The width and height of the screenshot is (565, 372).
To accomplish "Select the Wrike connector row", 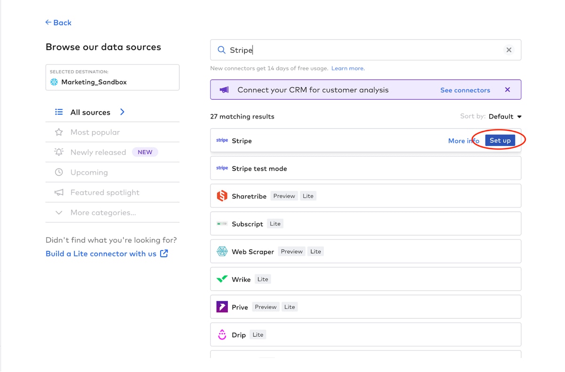I will click(x=365, y=279).
